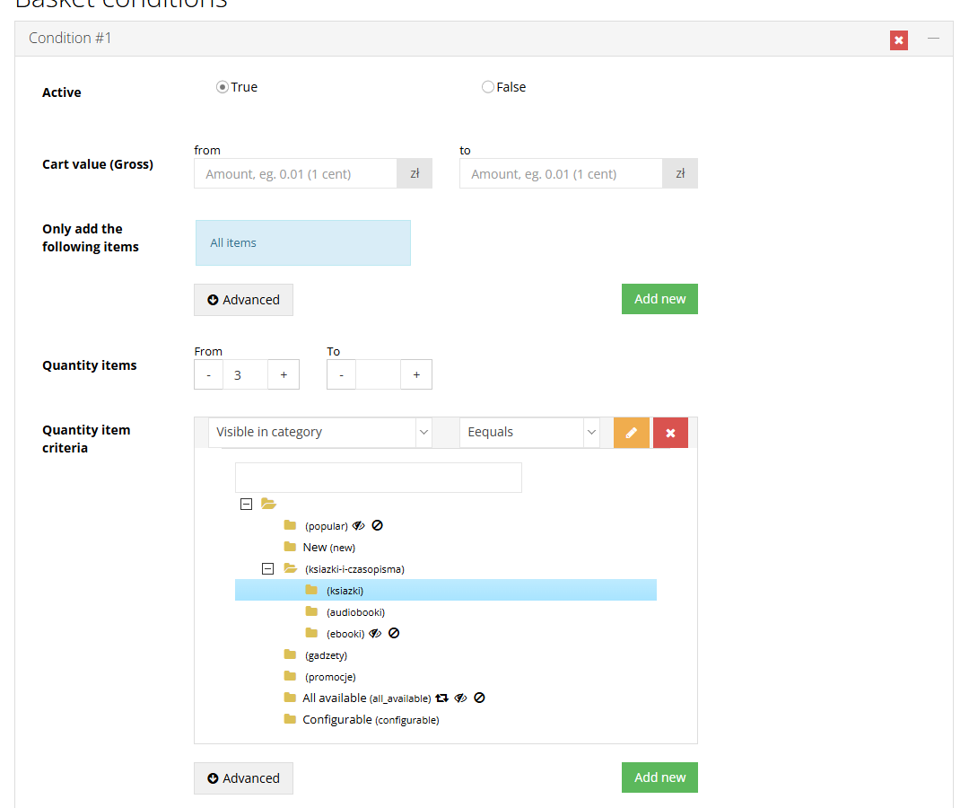Delete the criterion with the red X button
The image size is (969, 808).
click(x=670, y=433)
